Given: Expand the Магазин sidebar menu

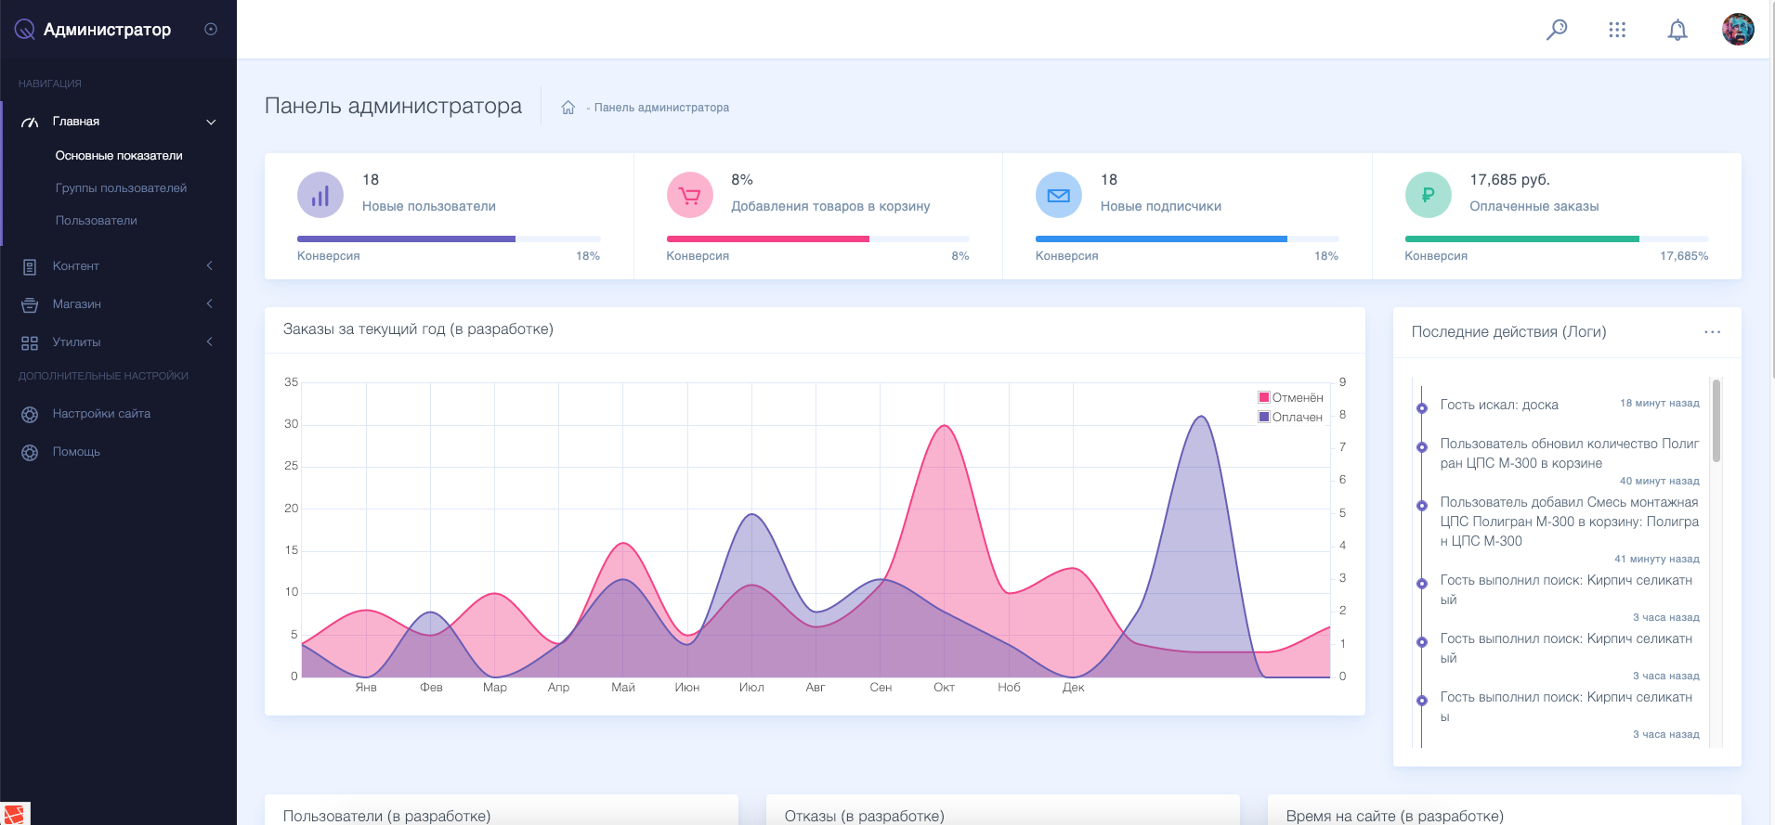Looking at the screenshot, I should (x=118, y=304).
